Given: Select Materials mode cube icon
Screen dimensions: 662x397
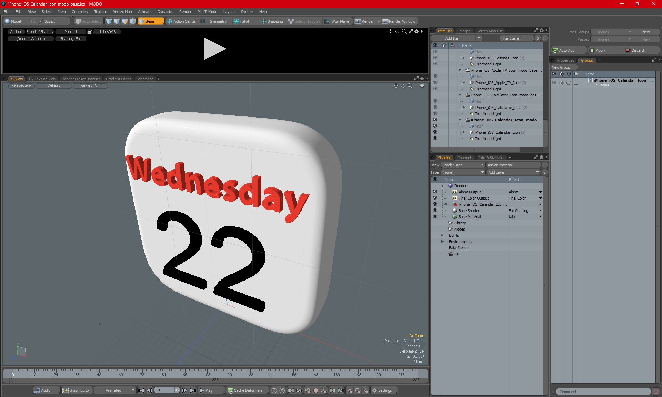Looking at the screenshot, I should [133, 21].
